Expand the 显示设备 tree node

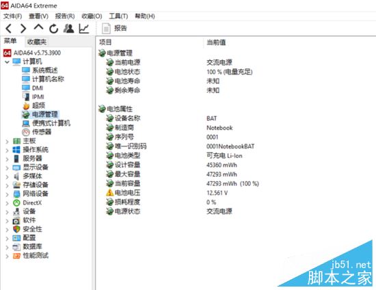[x=7, y=168]
